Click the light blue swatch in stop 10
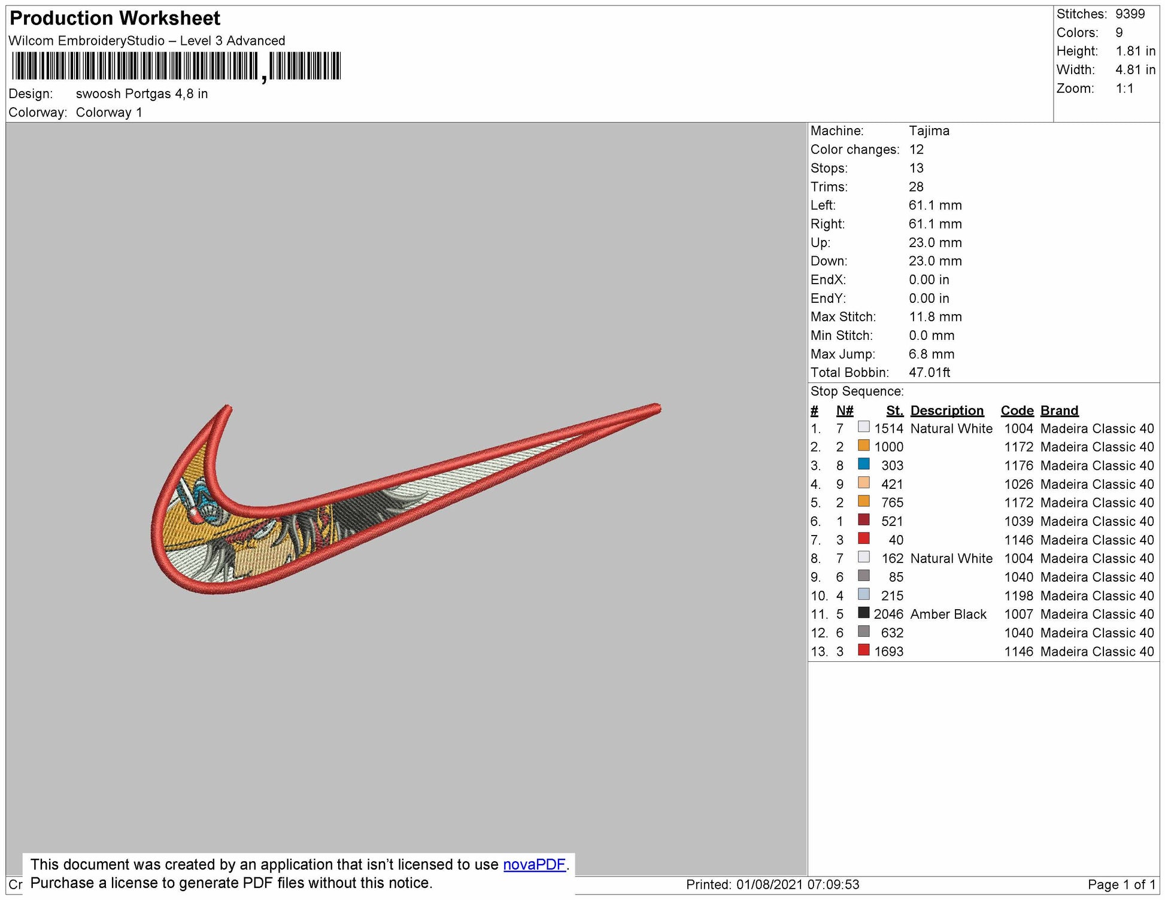Screen dimensions: 1165x900 pos(863,594)
